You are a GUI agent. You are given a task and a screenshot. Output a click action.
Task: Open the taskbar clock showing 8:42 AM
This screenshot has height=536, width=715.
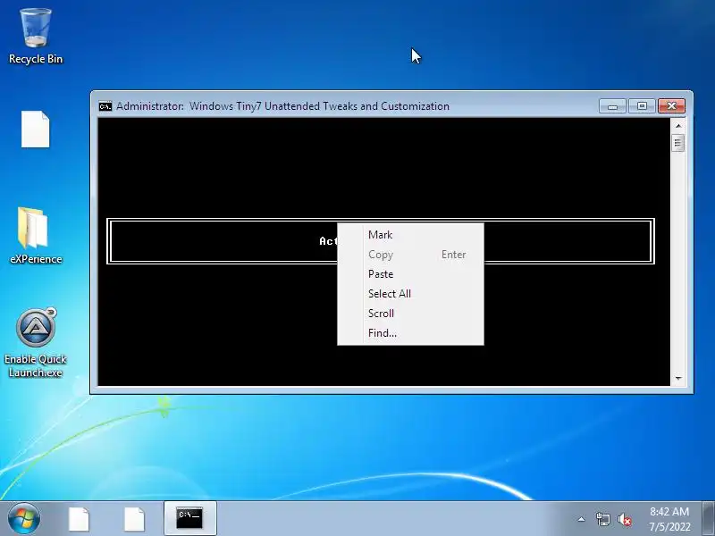point(669,519)
